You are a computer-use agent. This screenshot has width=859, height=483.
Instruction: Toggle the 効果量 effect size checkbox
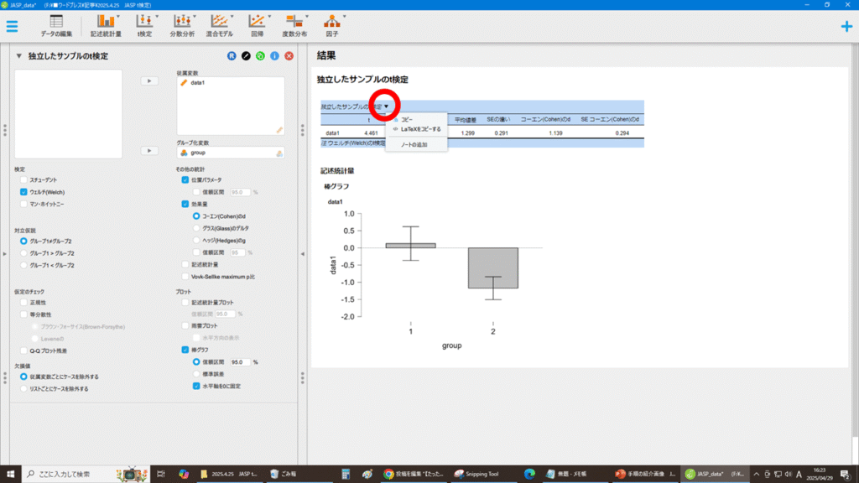[x=185, y=205]
